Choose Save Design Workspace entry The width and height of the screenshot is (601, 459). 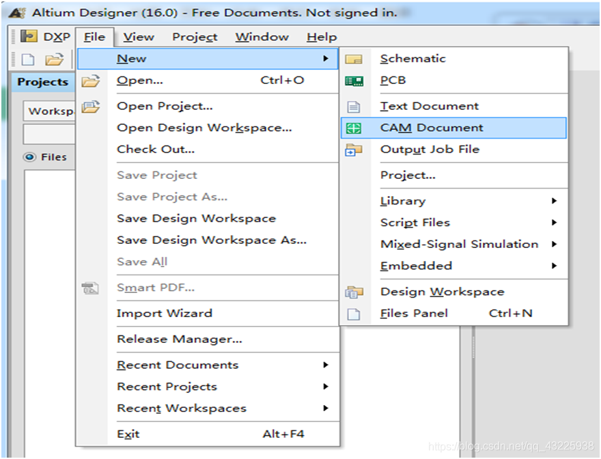pyautogui.click(x=208, y=219)
